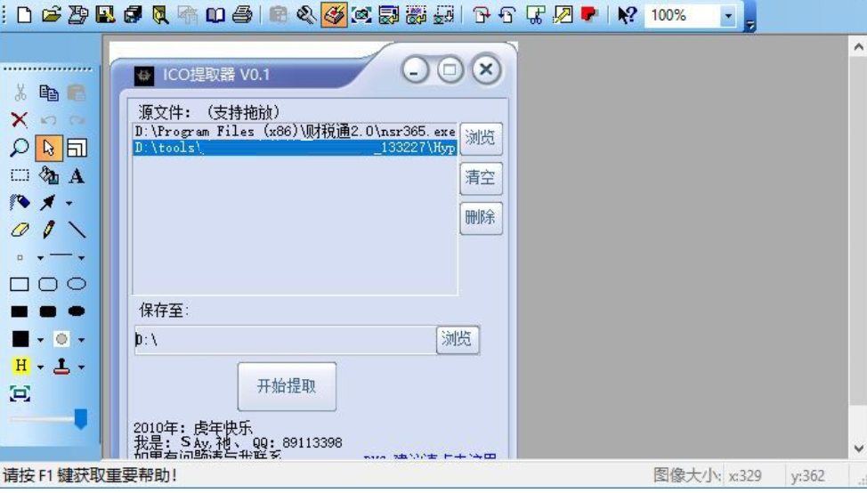Click 浏览 button beside the D:\ save path
Image resolution: width=867 pixels, height=493 pixels.
coord(458,339)
